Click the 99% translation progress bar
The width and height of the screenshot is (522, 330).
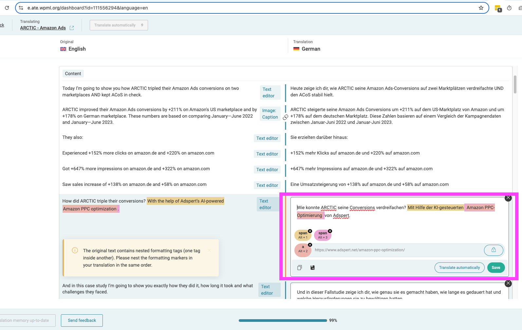point(283,321)
